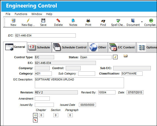Expand the Document dropdown arrow

(142, 22)
